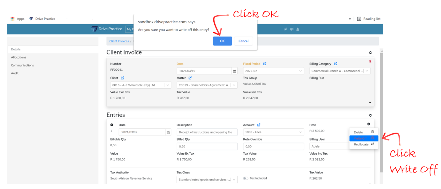Open the Fiscal Period external link icon

tap(265, 64)
